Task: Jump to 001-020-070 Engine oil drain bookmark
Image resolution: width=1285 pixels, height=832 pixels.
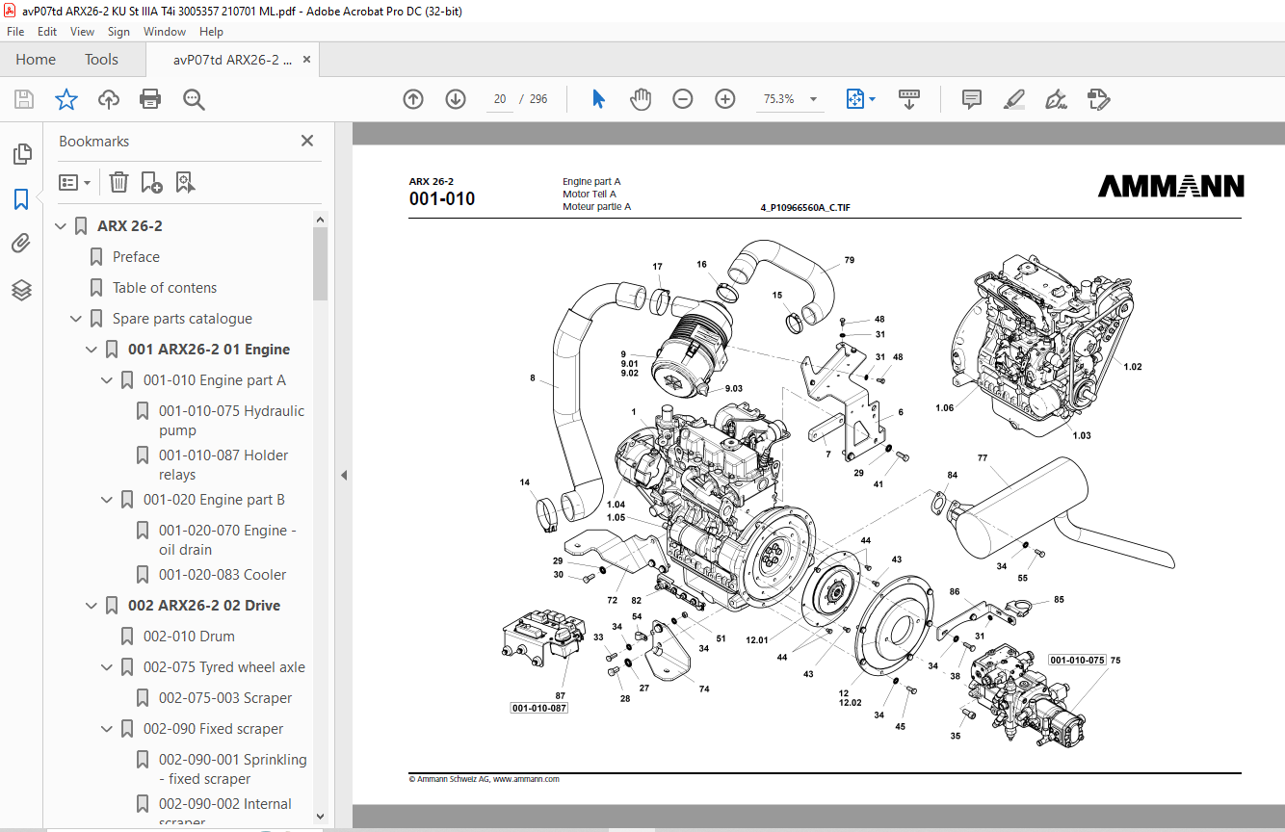Action: (227, 540)
